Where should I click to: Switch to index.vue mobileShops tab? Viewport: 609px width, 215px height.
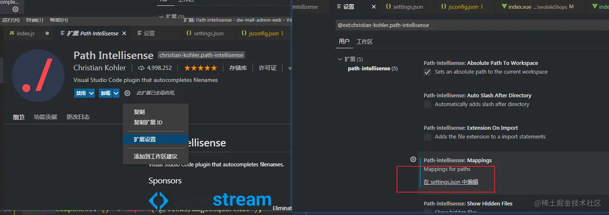pyautogui.click(x=538, y=7)
